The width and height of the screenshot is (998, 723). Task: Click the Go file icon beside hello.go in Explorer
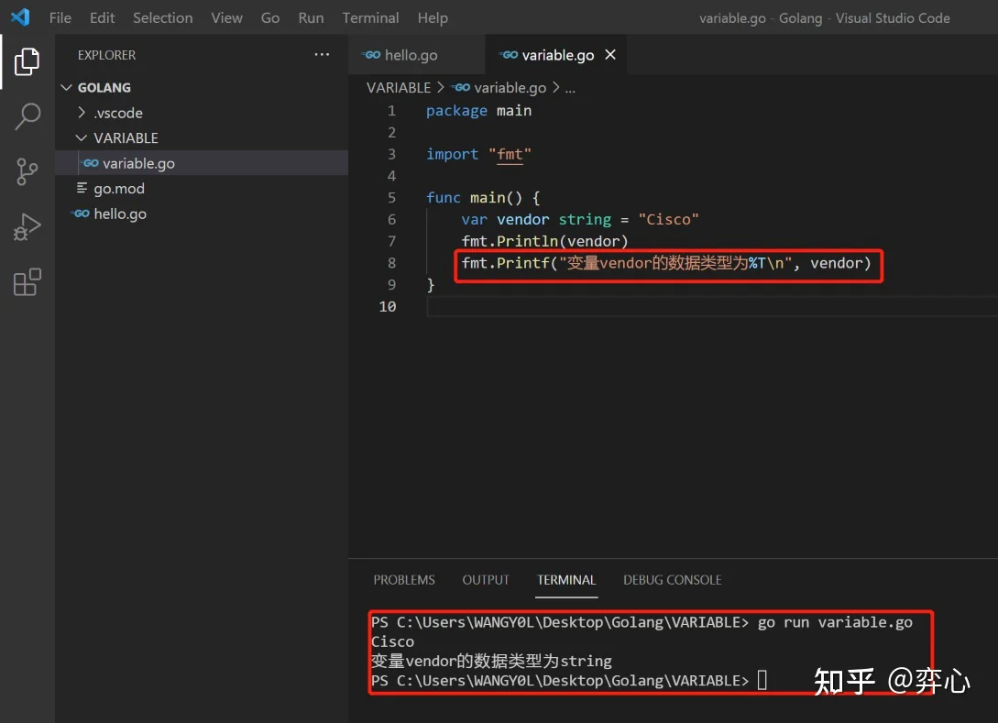81,214
